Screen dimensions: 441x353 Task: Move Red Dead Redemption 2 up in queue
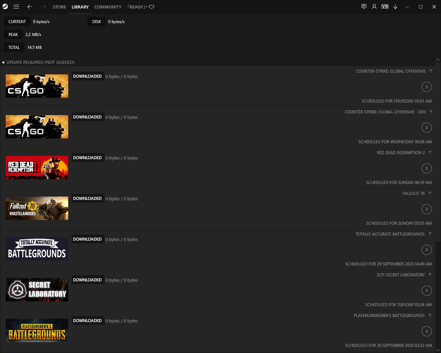point(430,152)
